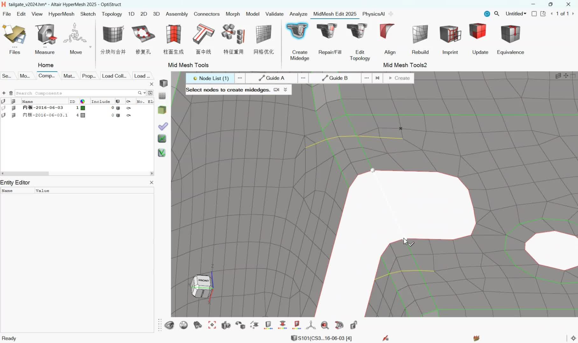578x343 pixels.
Task: Open the Node List more options menu
Action: click(240, 78)
